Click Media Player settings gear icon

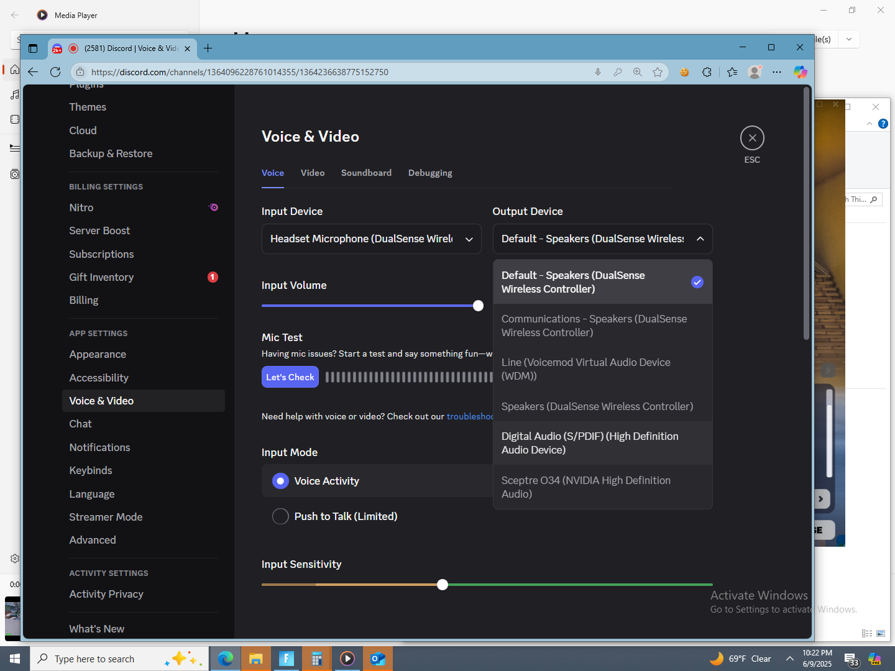point(15,559)
